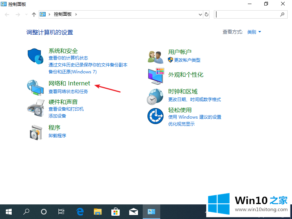Viewport: 292px width, 219px height.
Task: Open Task View on taskbar
Action: click(61, 212)
